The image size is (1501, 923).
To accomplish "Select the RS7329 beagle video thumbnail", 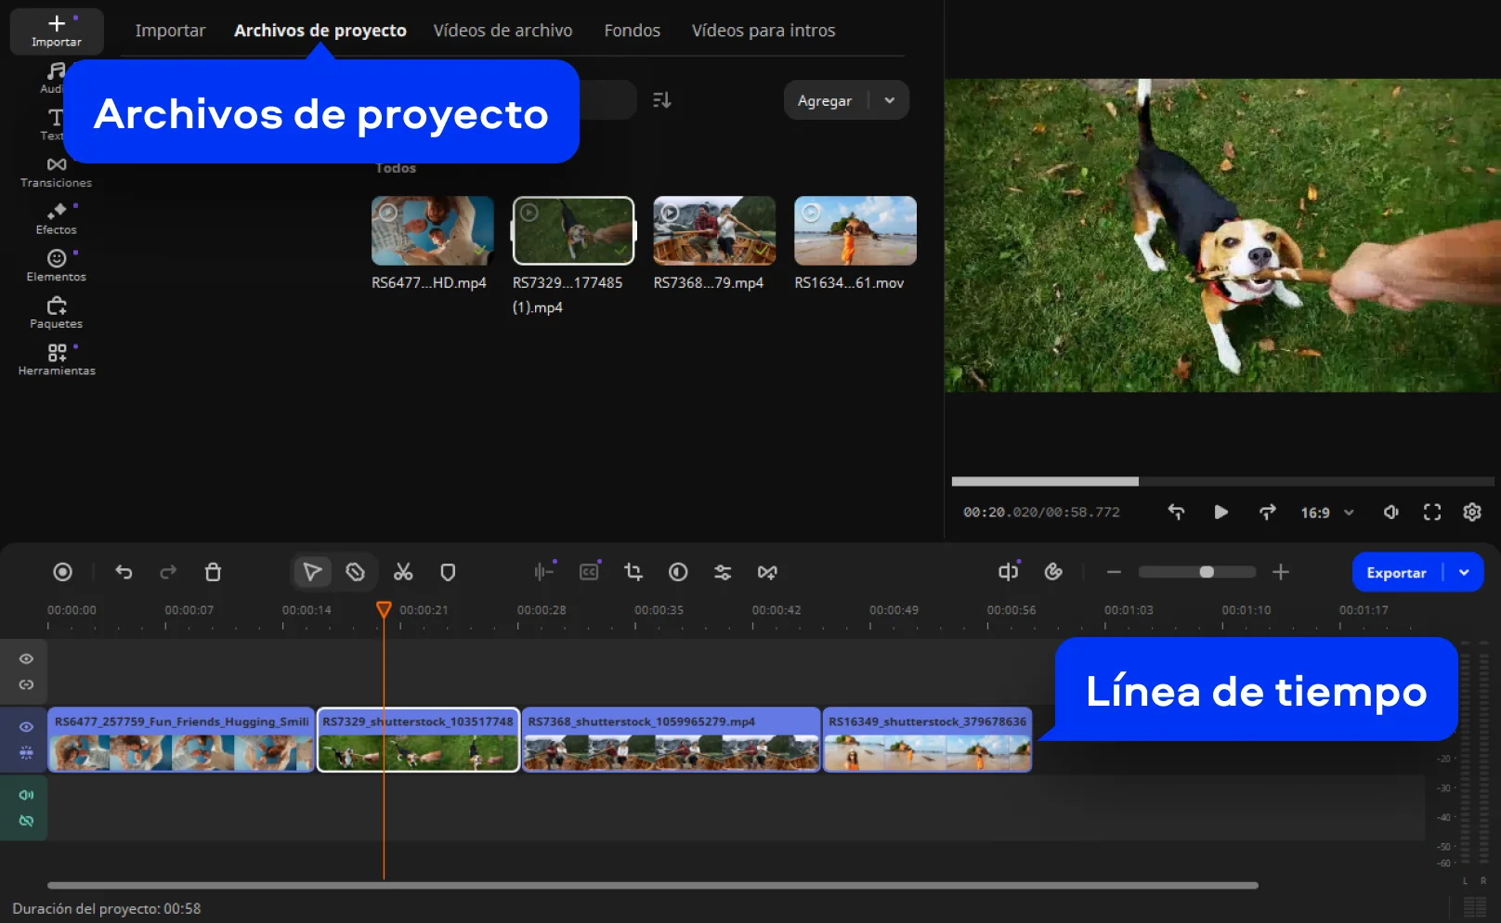I will click(573, 229).
